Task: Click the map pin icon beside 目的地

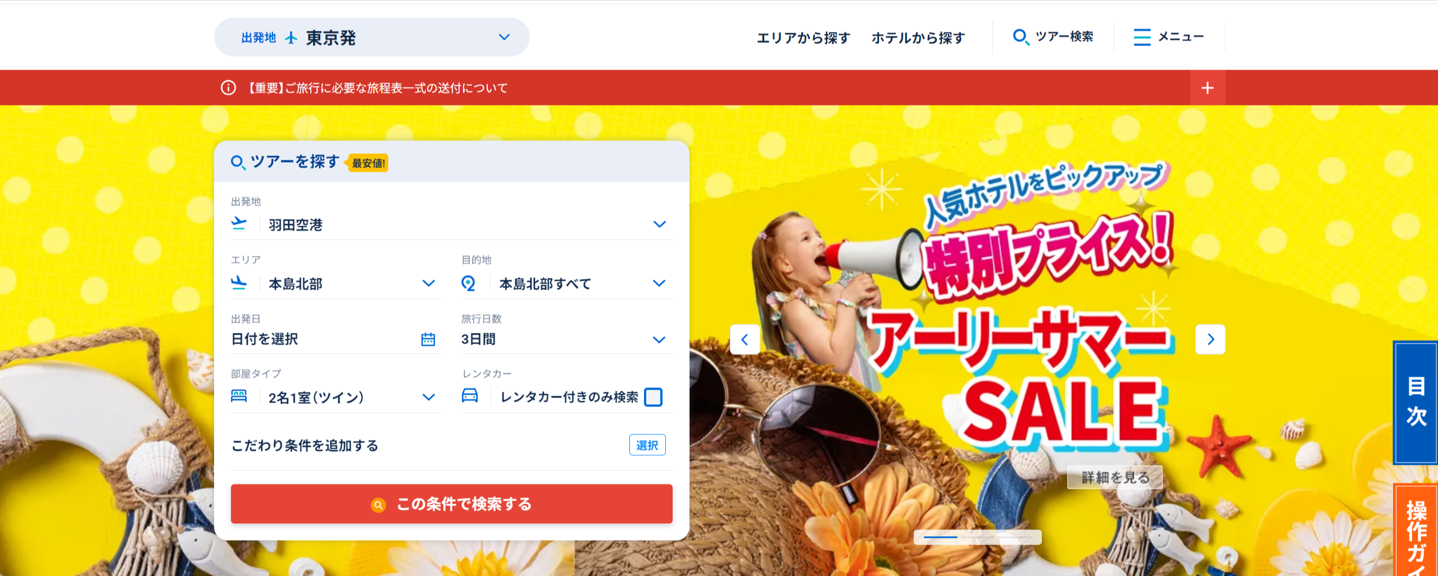Action: tap(468, 284)
